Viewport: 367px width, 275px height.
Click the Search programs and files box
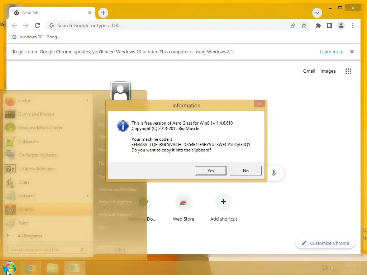(x=47, y=250)
